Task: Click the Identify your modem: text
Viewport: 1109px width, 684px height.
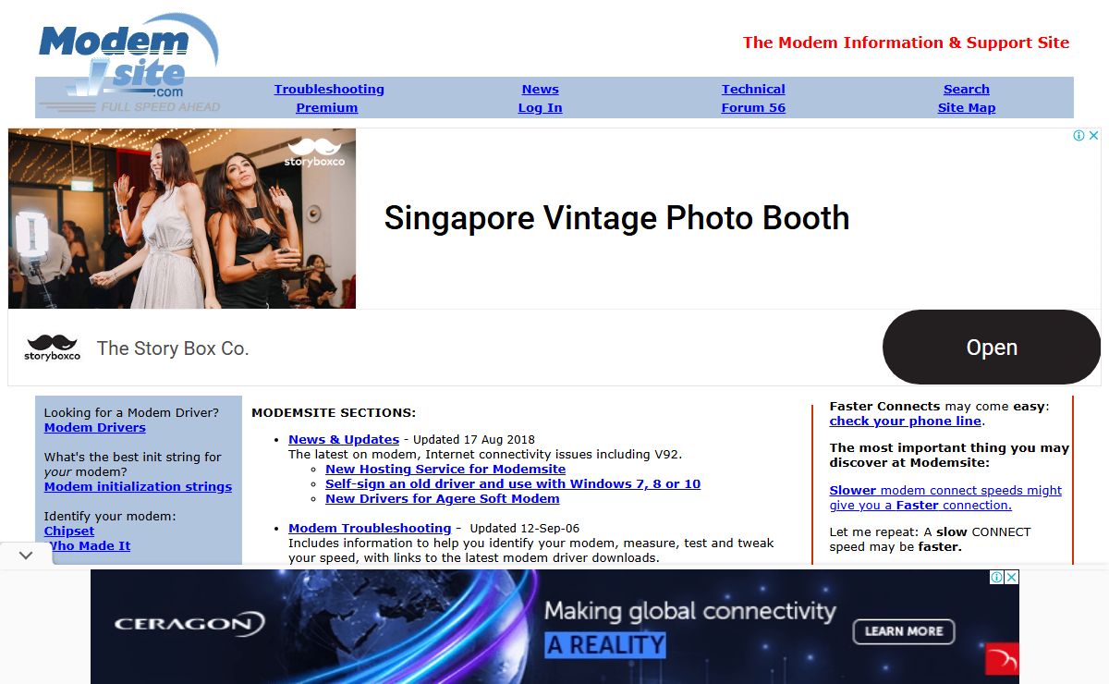Action: point(110,517)
